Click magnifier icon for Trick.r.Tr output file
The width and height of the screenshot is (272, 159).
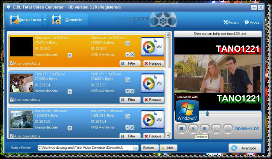coord(128,80)
